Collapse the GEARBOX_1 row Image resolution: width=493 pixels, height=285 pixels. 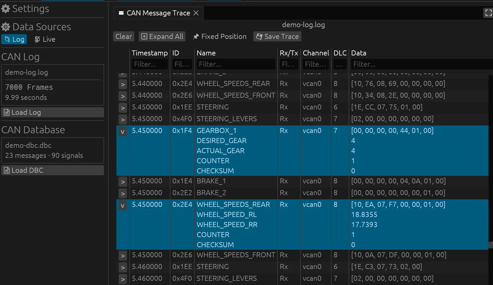(x=123, y=131)
